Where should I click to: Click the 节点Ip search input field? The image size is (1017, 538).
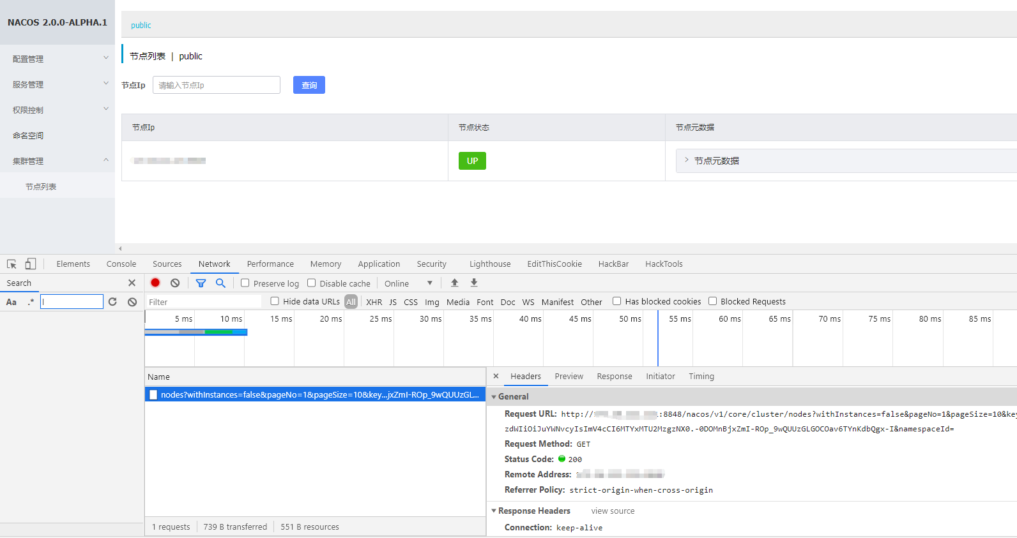click(x=216, y=85)
